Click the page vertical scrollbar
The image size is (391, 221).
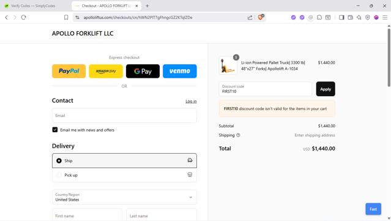(x=389, y=58)
